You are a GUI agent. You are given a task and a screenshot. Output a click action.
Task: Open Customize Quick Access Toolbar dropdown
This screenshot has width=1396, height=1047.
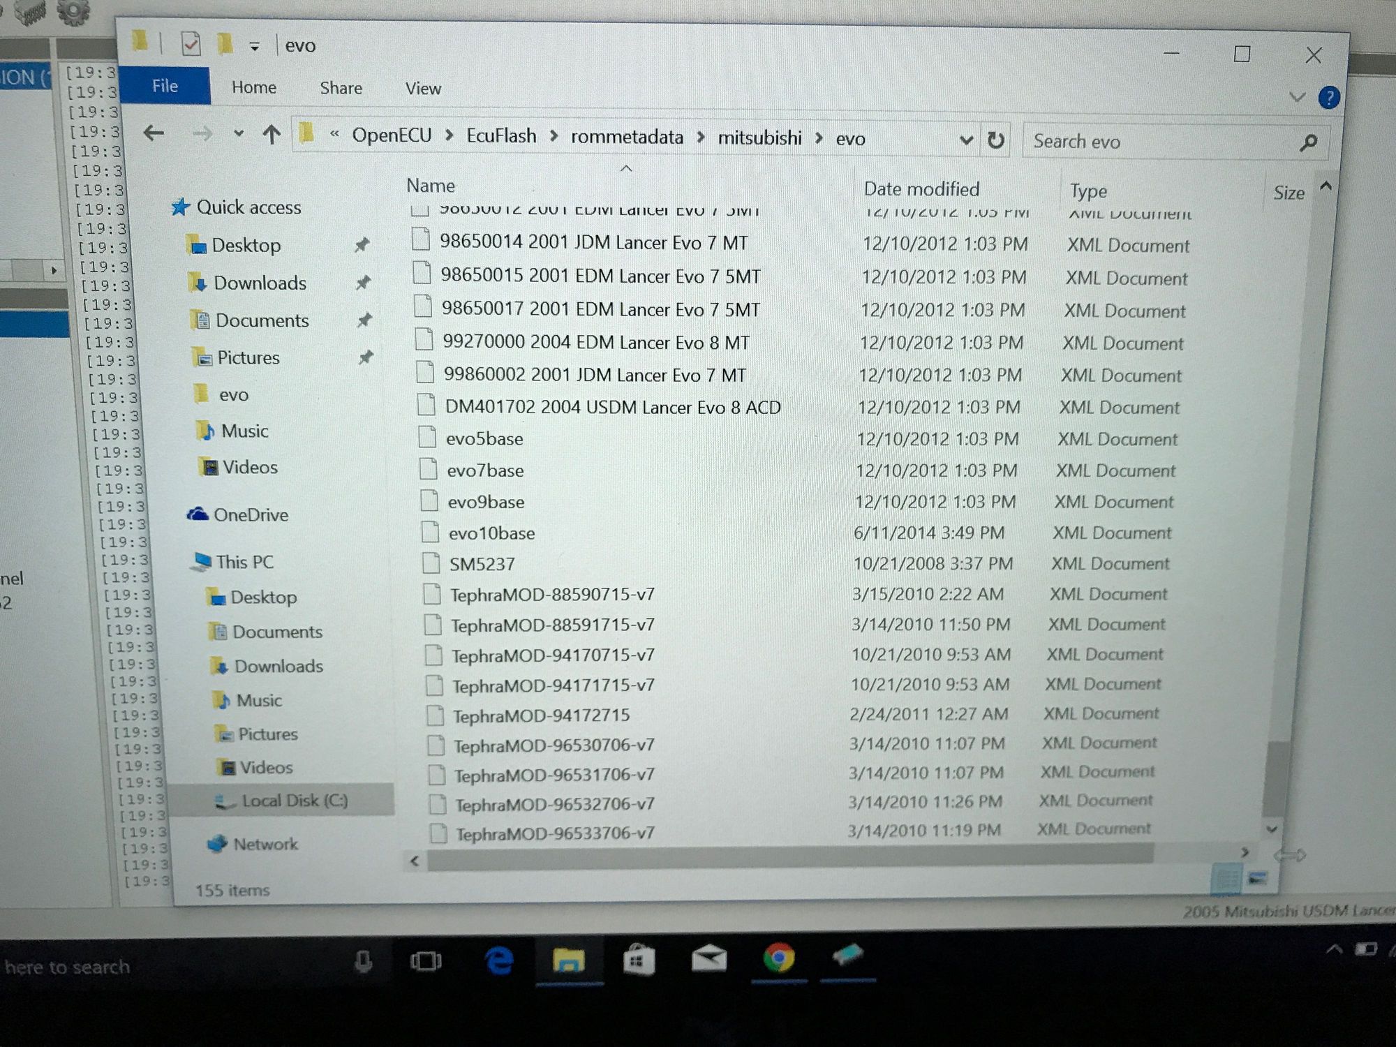pyautogui.click(x=255, y=47)
